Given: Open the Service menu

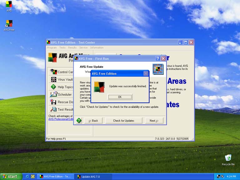Looking at the screenshot, I should 83,47.
